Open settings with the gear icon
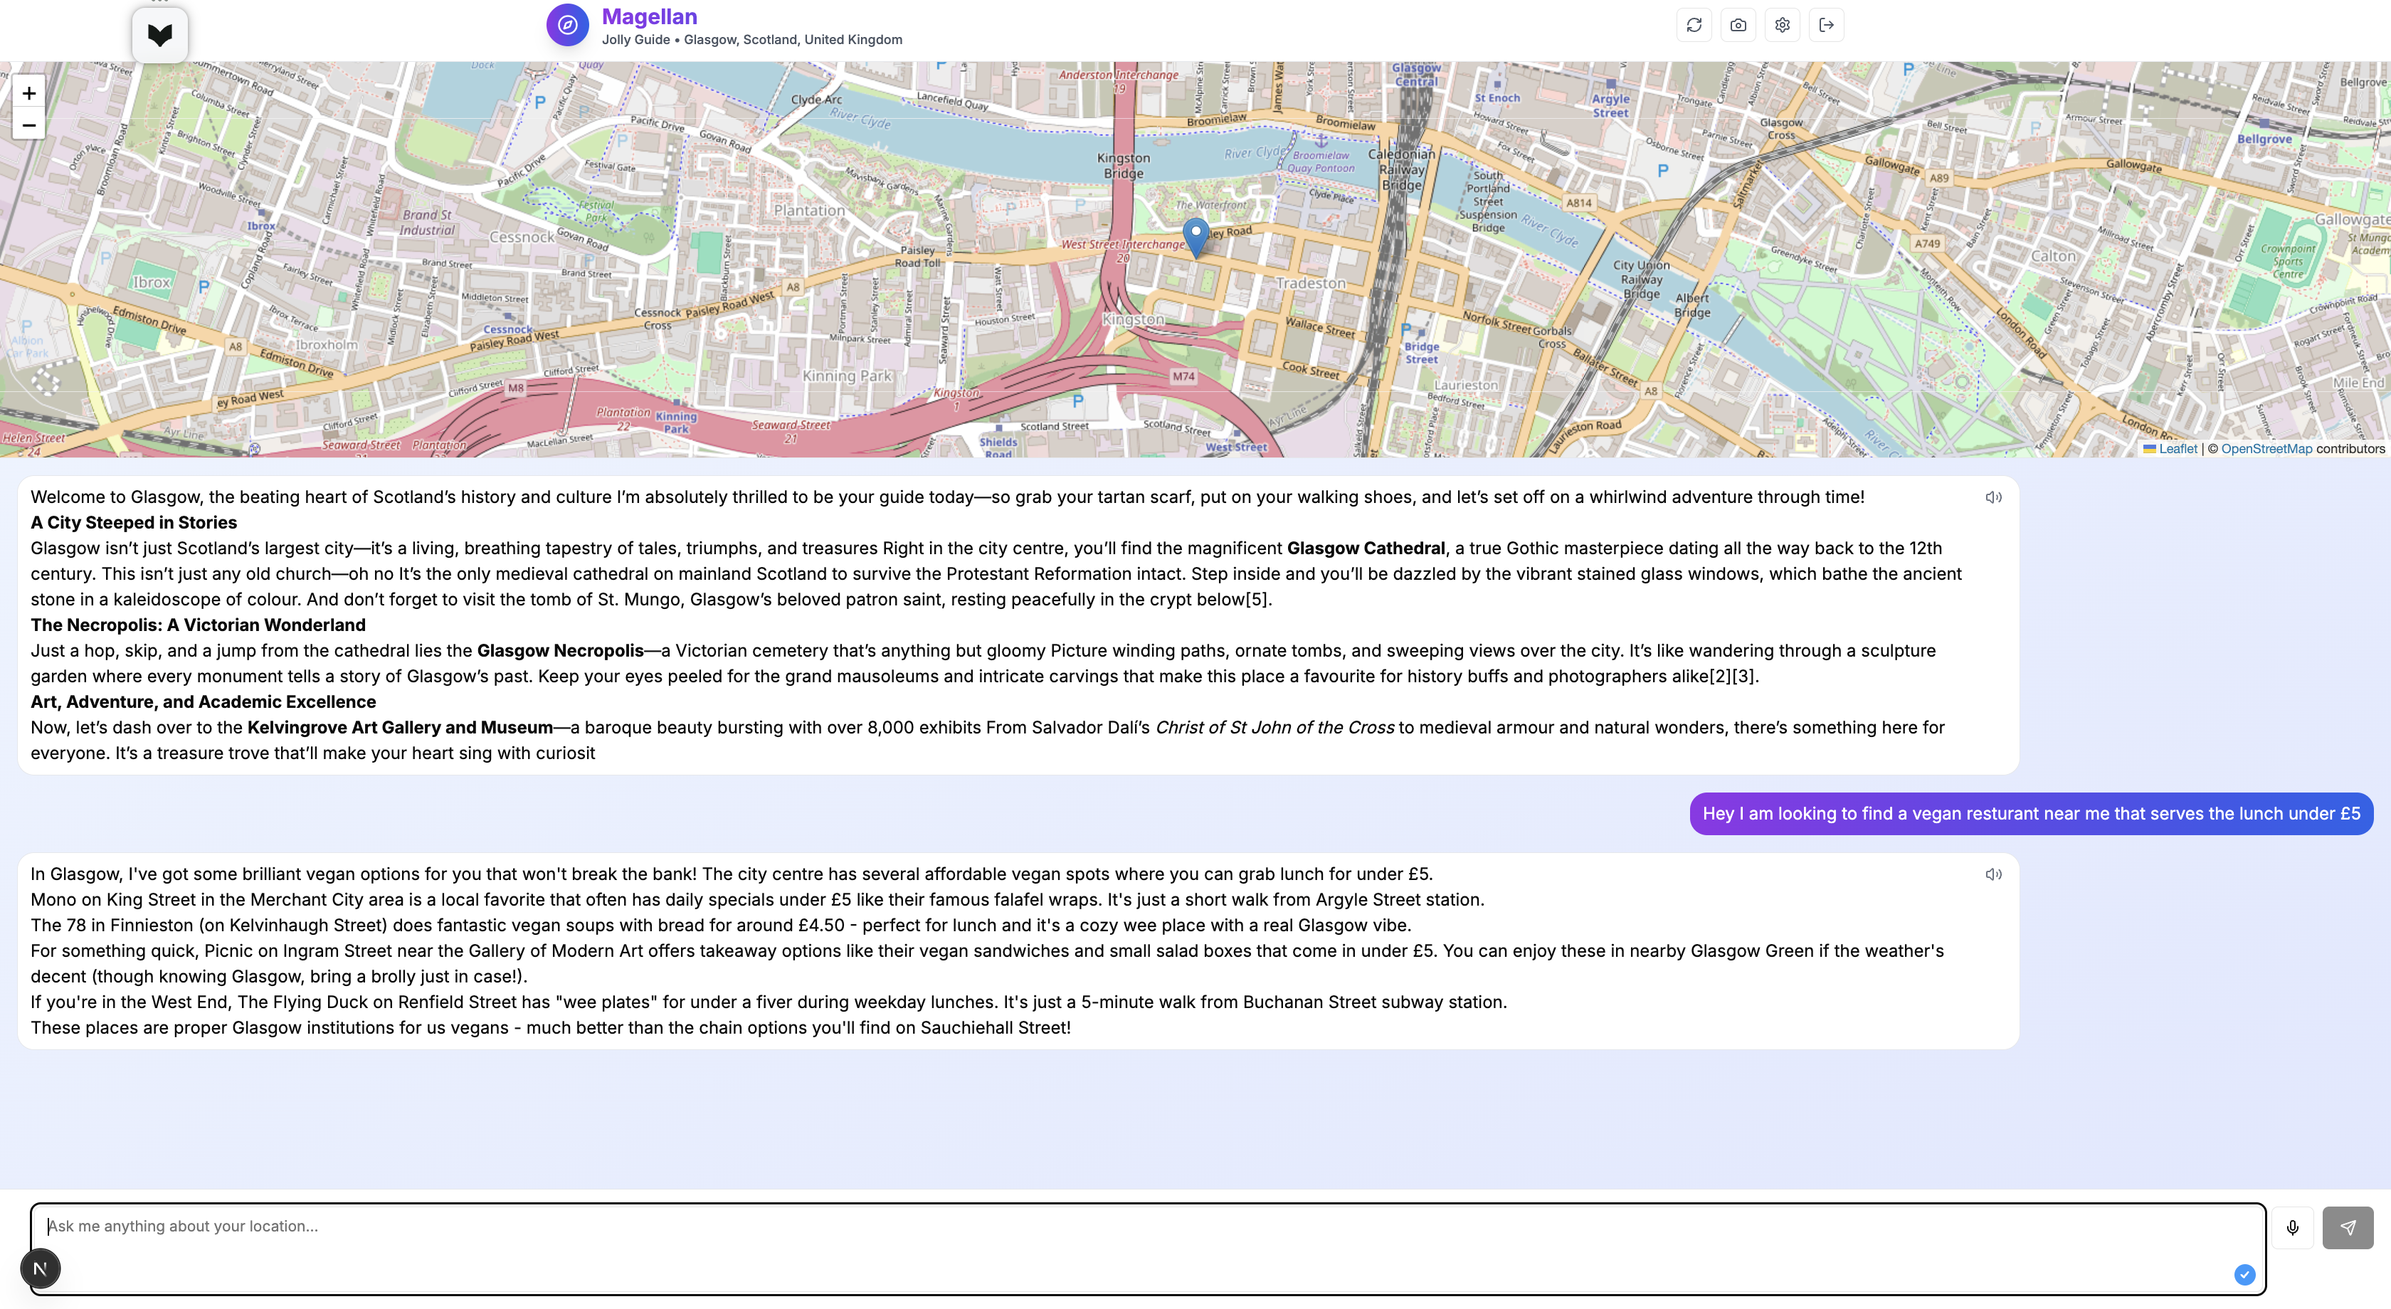 click(1782, 25)
